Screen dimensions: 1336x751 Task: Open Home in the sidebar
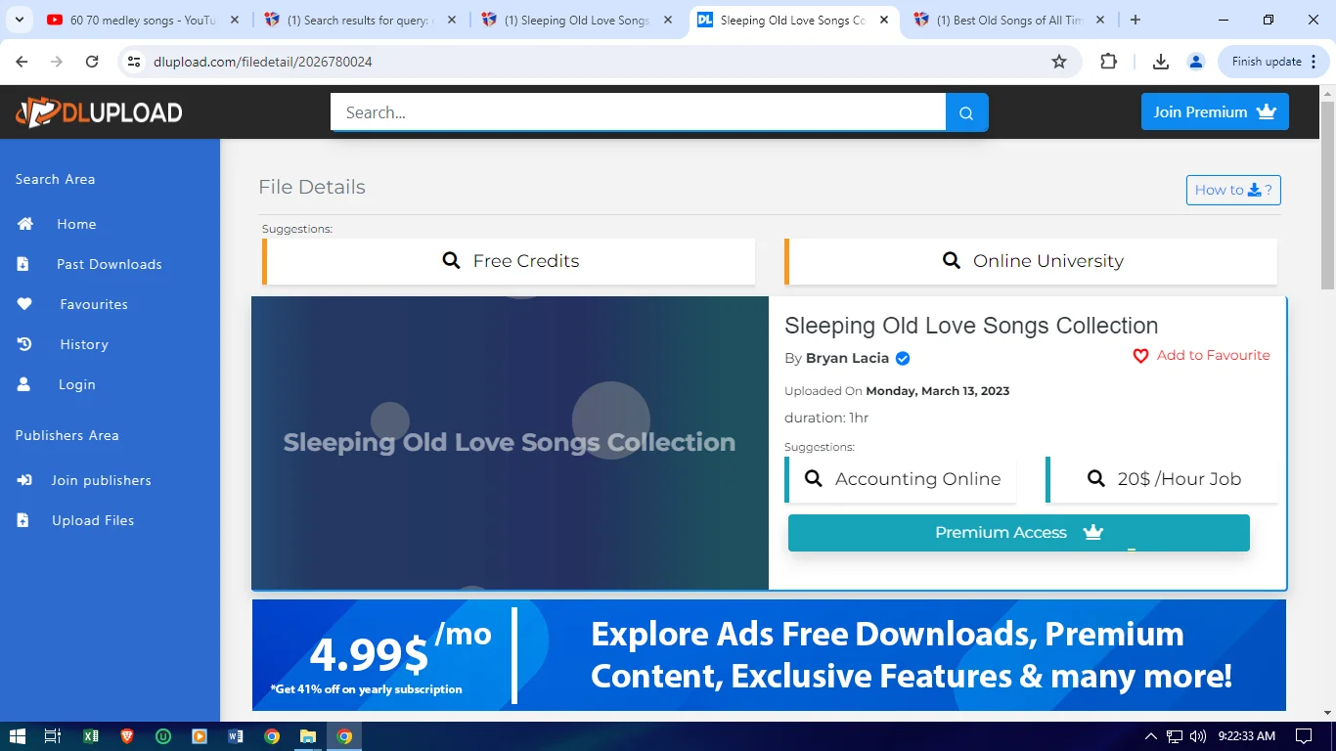(x=76, y=224)
